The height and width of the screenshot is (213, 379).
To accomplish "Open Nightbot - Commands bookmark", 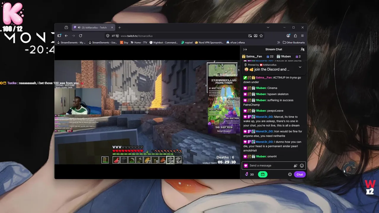I will pyautogui.click(x=163, y=43).
